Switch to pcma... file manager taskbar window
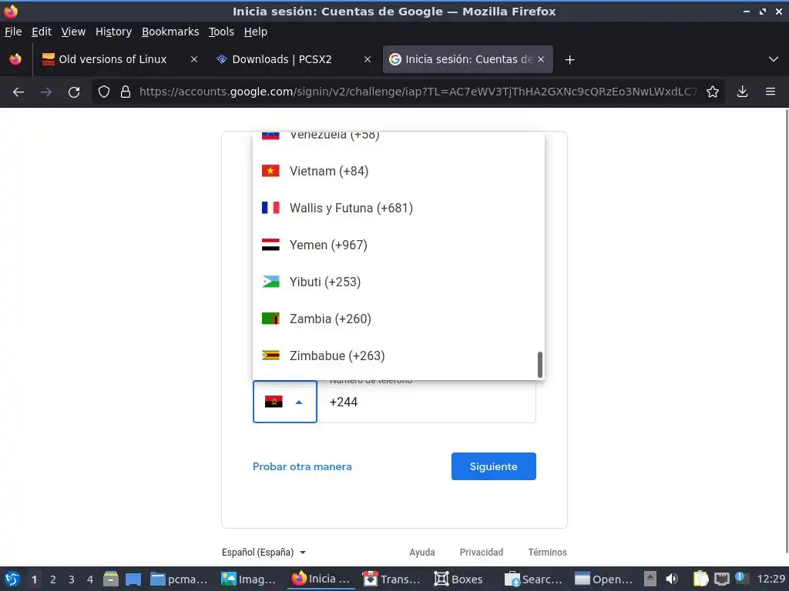 pos(180,579)
